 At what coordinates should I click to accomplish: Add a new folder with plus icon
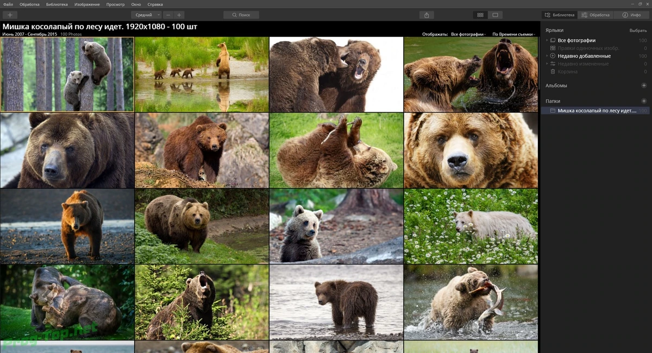[644, 101]
